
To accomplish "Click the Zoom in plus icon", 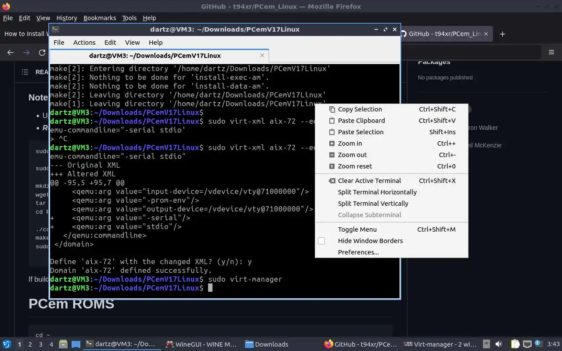I will click(x=332, y=143).
